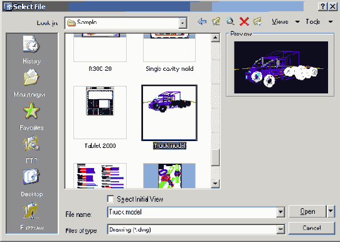Click the file list scroll down arrow

[x=215, y=184]
